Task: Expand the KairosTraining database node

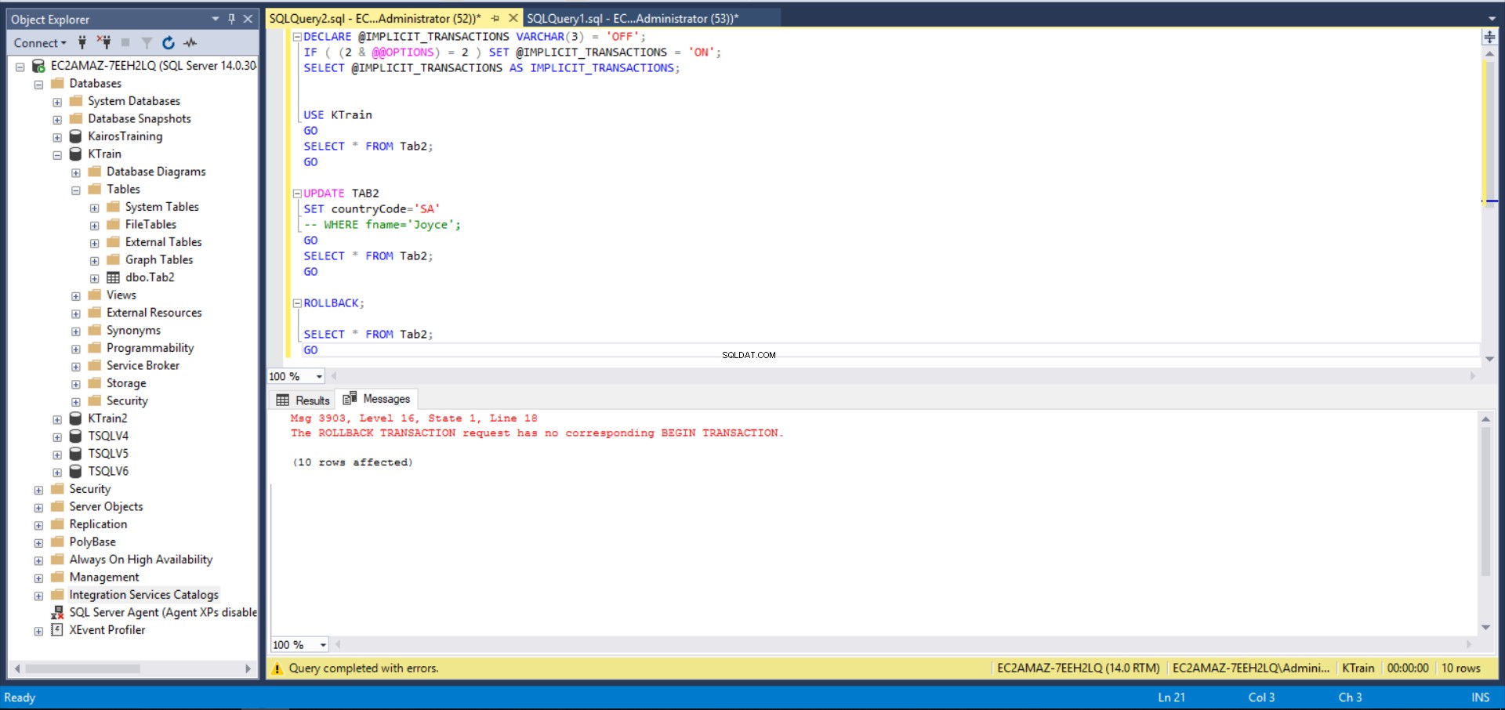Action: tap(57, 137)
